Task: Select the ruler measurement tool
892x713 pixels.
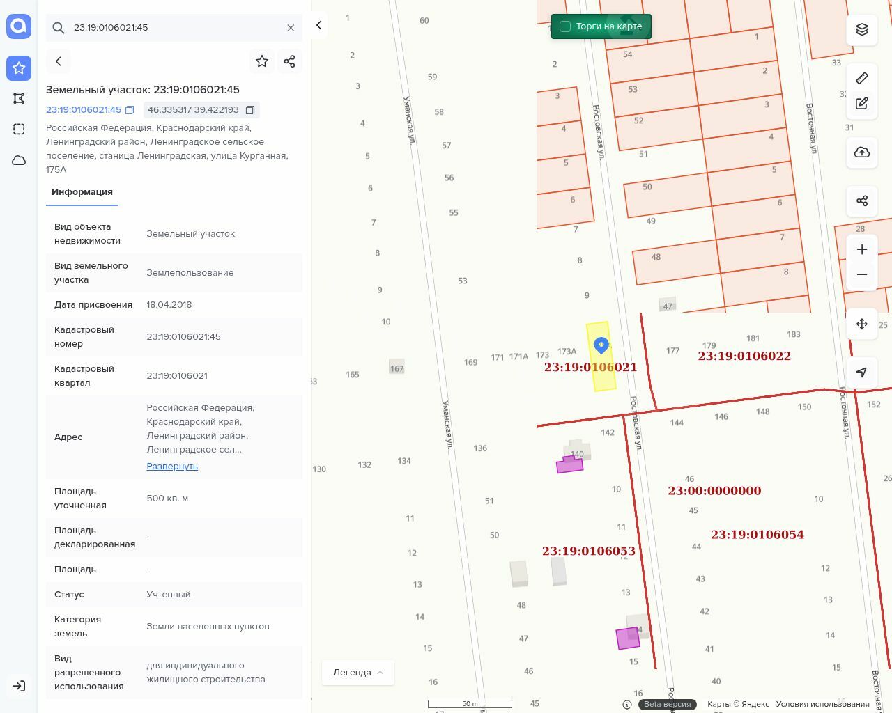Action: [862, 78]
